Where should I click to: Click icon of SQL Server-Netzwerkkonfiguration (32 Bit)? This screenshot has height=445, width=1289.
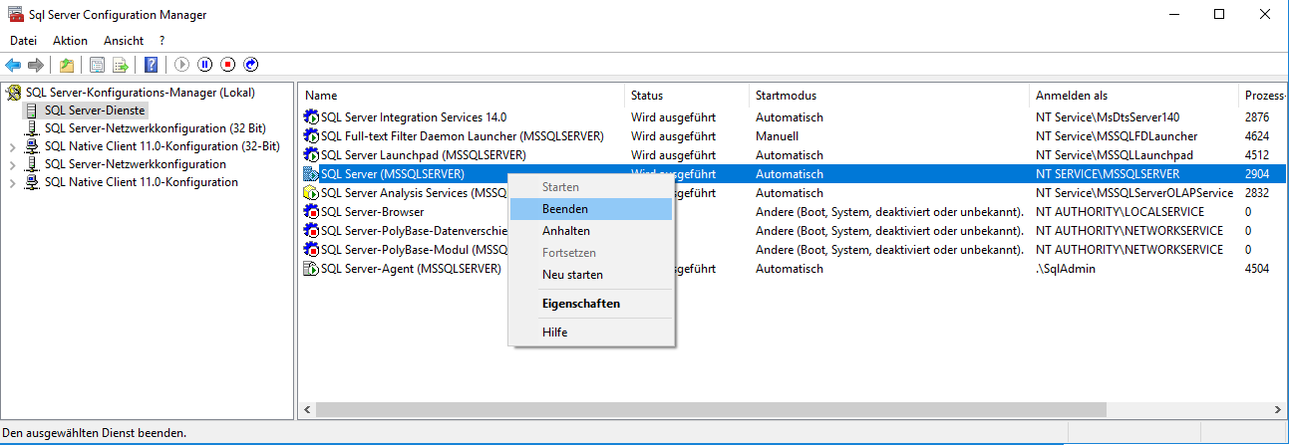(x=33, y=128)
